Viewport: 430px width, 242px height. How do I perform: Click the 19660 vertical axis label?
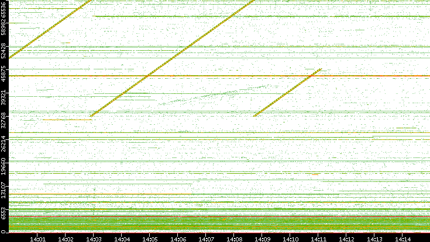4,167
